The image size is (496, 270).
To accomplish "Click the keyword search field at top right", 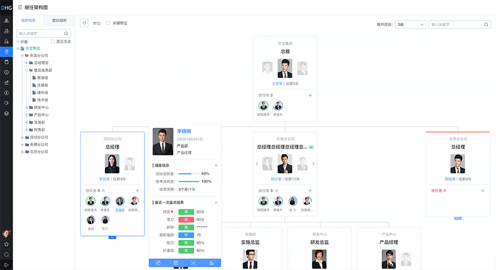I will 456,24.
